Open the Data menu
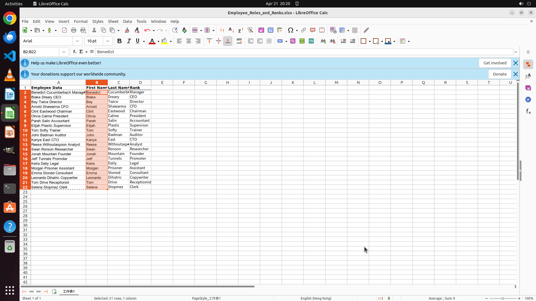This screenshot has height=301, width=536. pos(127,21)
